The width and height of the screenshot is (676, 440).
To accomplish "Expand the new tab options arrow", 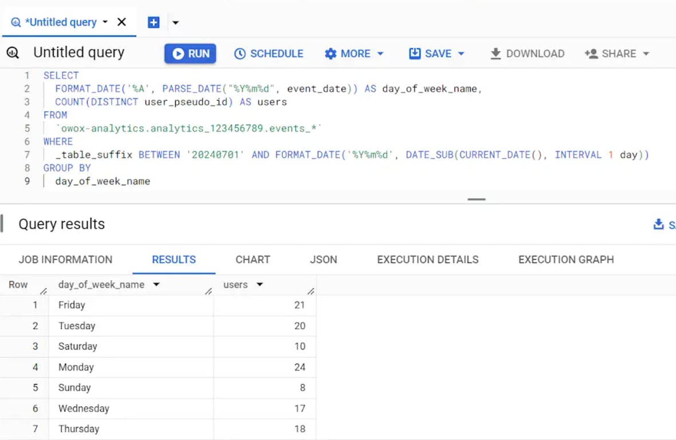I will (175, 22).
